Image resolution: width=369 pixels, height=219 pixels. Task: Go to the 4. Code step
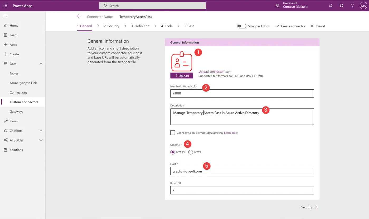167,26
